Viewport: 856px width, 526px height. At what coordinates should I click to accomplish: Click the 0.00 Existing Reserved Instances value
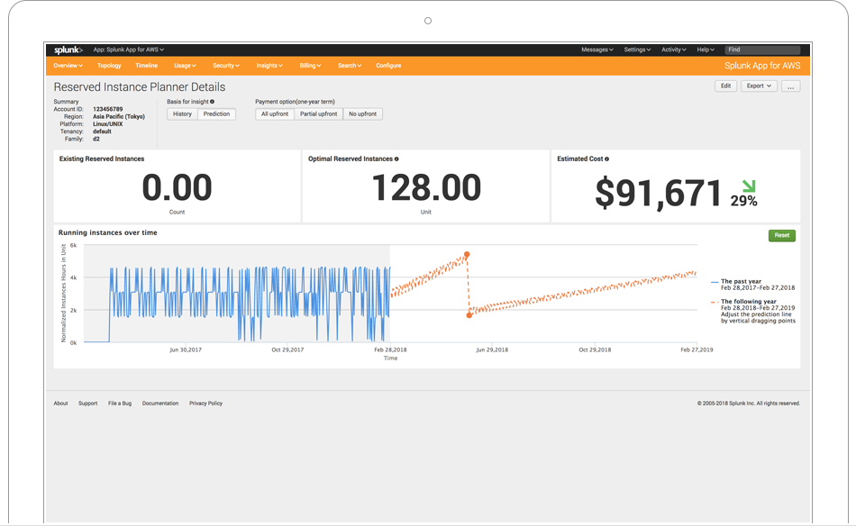pyautogui.click(x=177, y=187)
